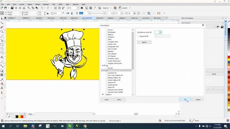The image size is (230, 129).
Task: Open the line style dropdown arrow
Action: (105, 13)
